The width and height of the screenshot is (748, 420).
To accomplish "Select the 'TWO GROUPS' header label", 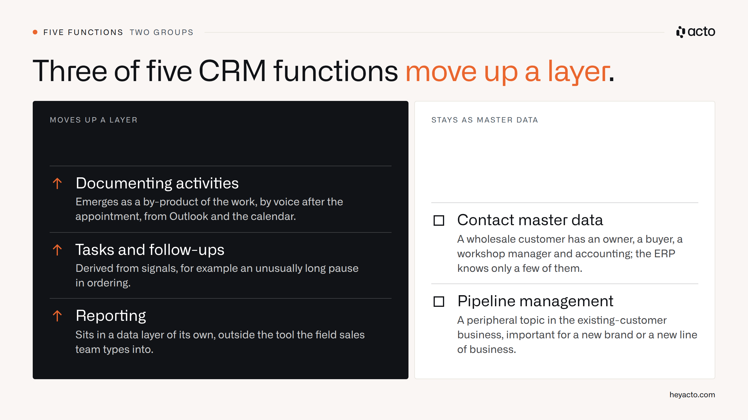I will tap(162, 32).
